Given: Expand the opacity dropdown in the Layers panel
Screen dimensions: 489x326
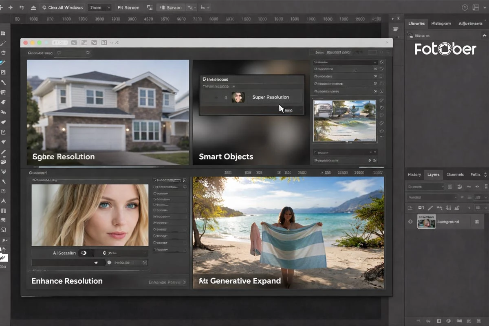Looking at the screenshot, I should (x=485, y=197).
